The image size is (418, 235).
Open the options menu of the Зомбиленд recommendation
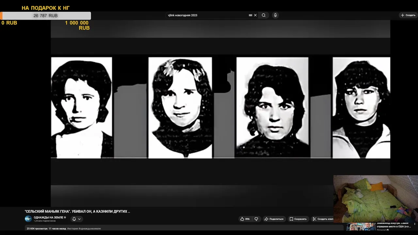point(415,224)
